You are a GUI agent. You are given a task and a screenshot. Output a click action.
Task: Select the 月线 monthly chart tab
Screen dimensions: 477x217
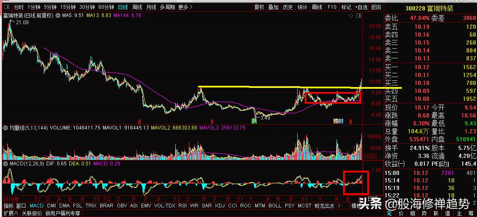coord(151,7)
